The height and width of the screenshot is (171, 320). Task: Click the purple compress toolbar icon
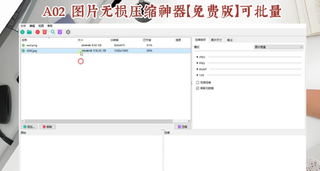[60, 32]
